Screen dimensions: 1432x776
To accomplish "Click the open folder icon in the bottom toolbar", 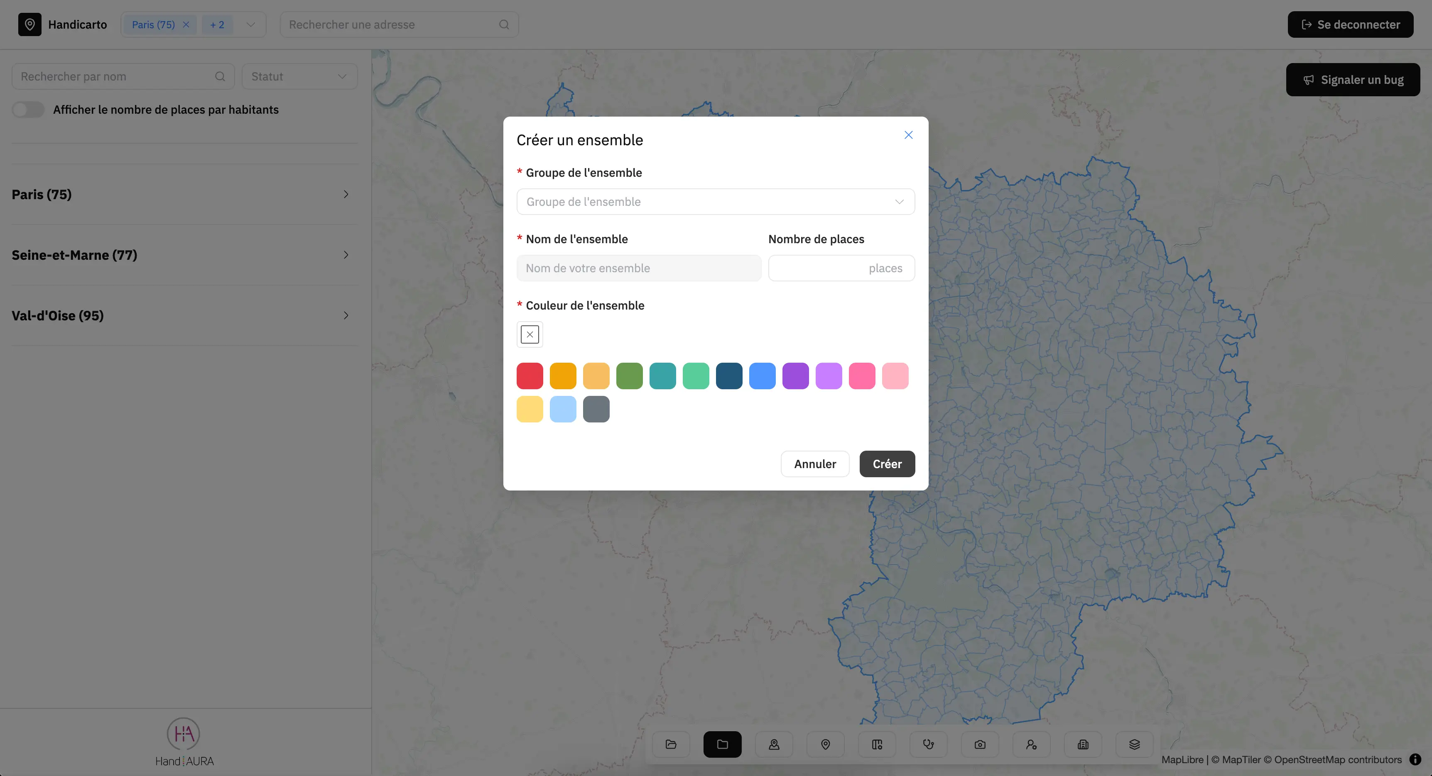I will pyautogui.click(x=671, y=744).
